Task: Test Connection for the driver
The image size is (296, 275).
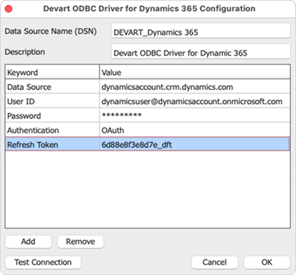Action: [43, 262]
